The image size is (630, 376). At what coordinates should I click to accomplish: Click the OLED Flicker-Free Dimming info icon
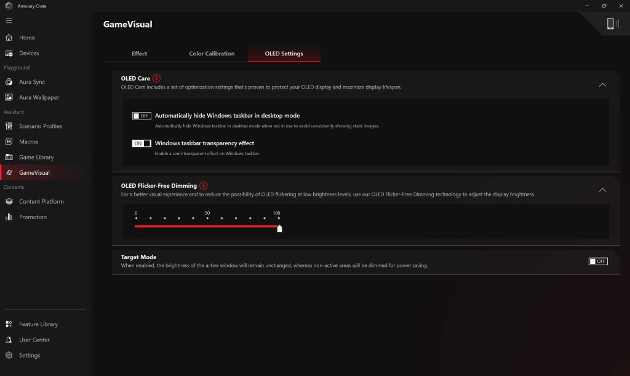pyautogui.click(x=203, y=186)
